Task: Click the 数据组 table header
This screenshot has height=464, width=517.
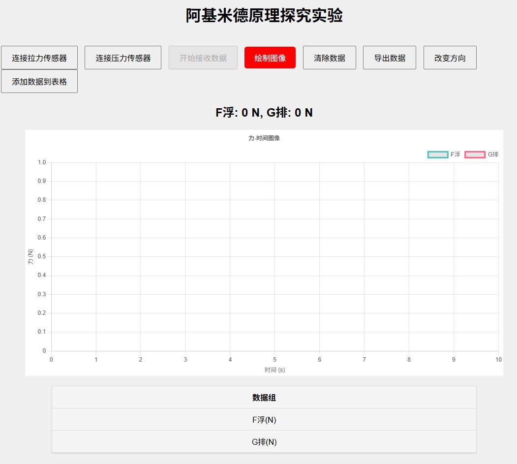Action: [264, 397]
